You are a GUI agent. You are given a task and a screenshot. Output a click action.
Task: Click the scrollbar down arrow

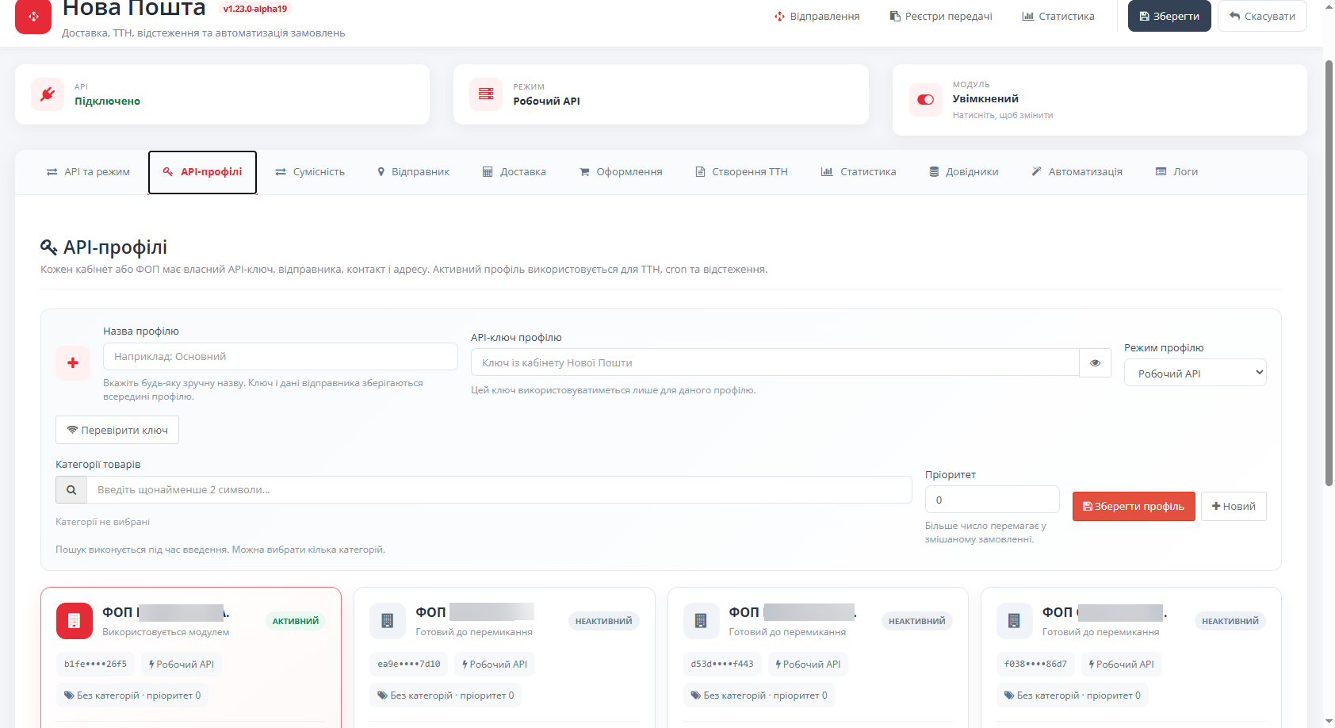1329,722
